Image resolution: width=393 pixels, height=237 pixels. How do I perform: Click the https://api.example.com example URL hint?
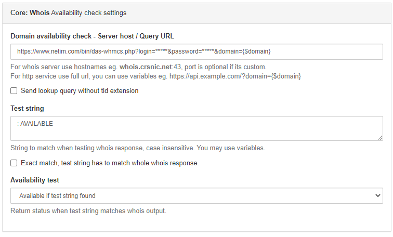[235, 76]
